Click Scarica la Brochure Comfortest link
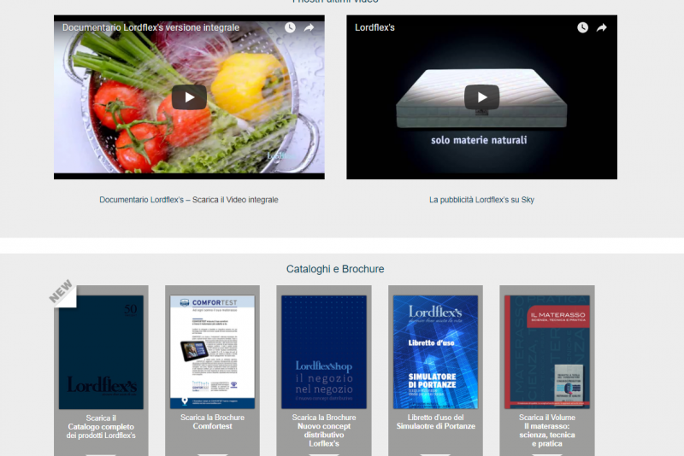This screenshot has height=456, width=684. [212, 422]
